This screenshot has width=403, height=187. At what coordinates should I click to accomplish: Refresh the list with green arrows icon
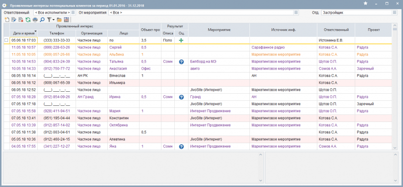point(28,19)
